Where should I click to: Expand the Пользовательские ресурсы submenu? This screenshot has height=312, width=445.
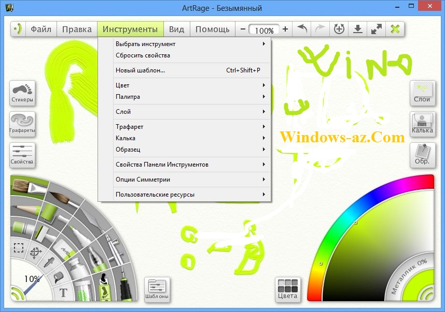tap(185, 195)
